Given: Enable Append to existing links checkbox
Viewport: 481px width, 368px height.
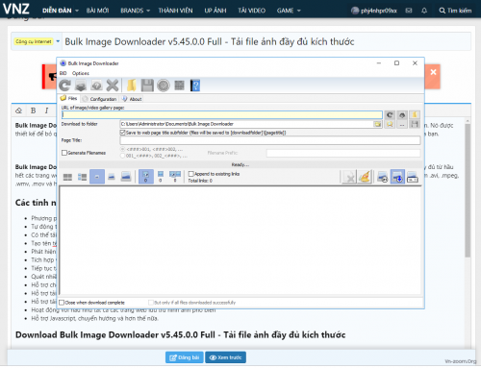Looking at the screenshot, I should click(x=191, y=174).
